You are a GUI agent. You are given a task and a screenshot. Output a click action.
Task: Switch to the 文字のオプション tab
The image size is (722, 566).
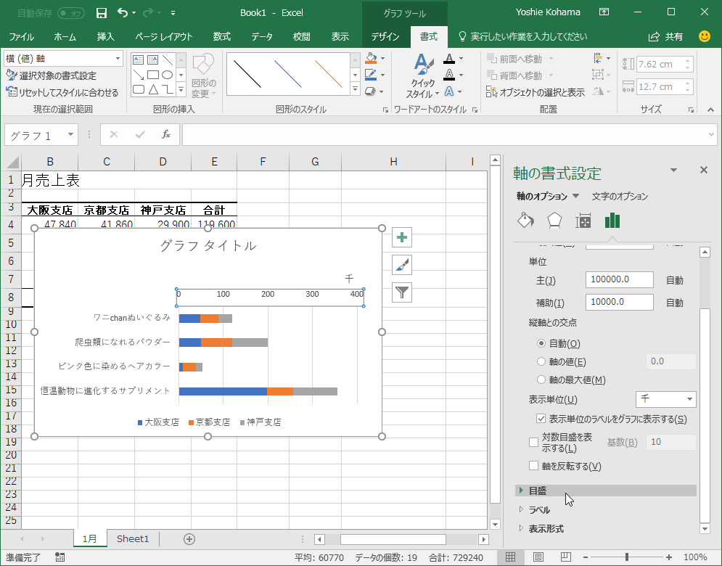tap(620, 196)
